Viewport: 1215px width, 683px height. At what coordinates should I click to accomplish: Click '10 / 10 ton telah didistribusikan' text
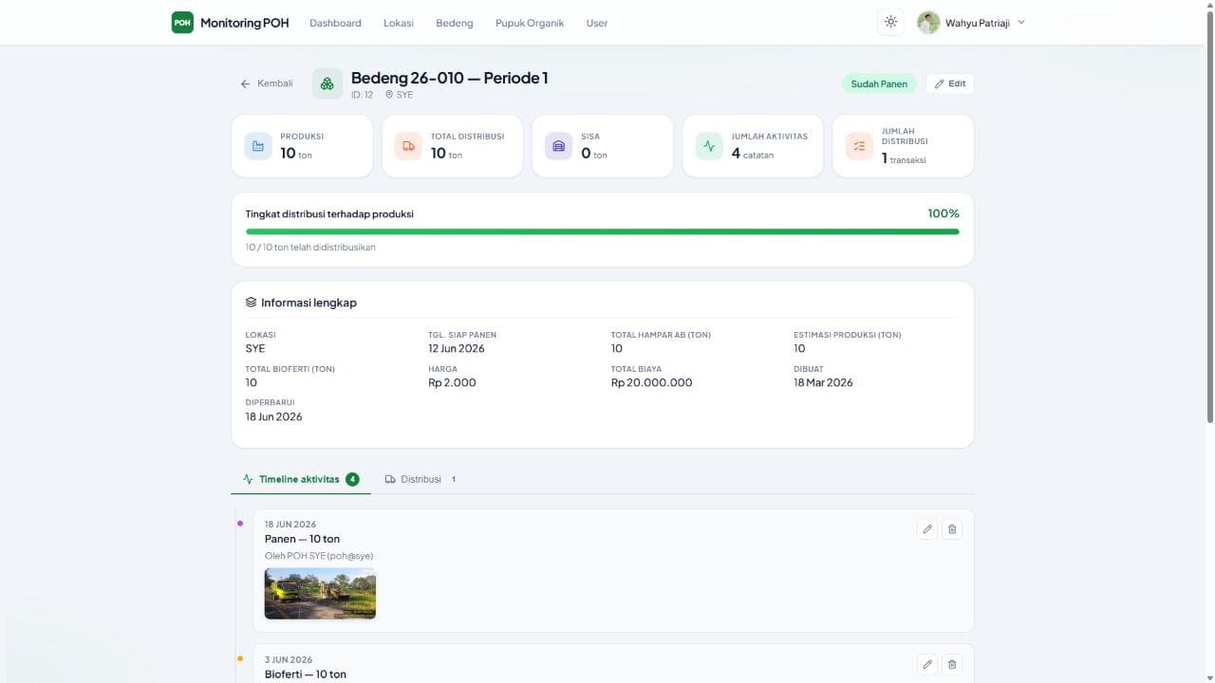click(310, 247)
